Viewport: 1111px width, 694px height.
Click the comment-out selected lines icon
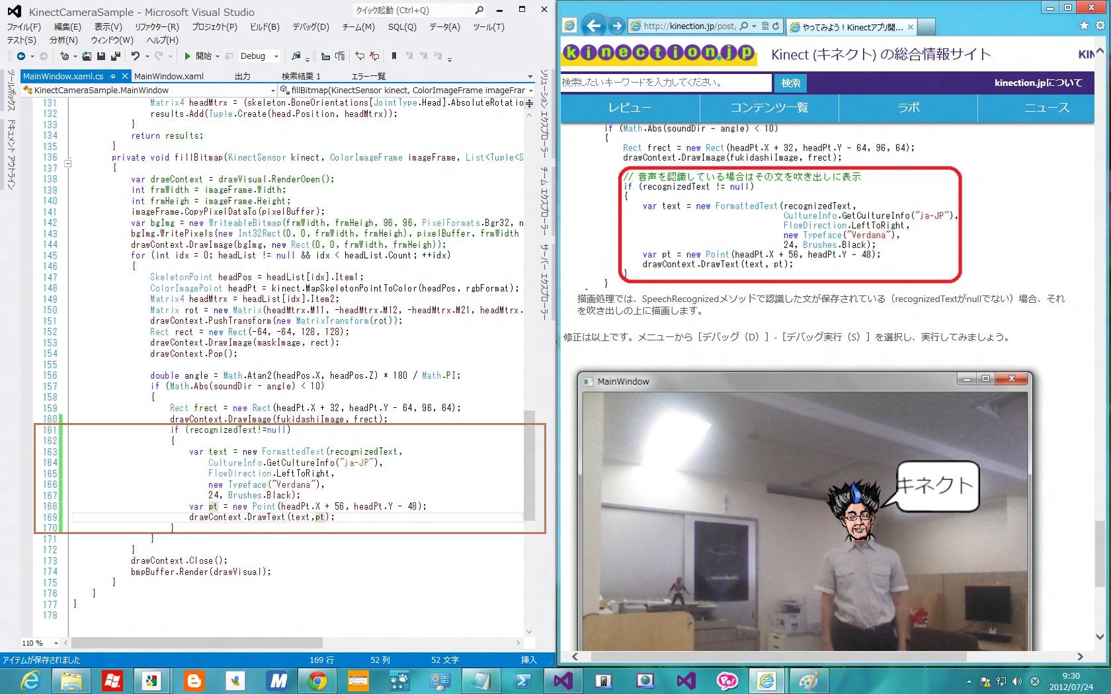click(x=359, y=56)
